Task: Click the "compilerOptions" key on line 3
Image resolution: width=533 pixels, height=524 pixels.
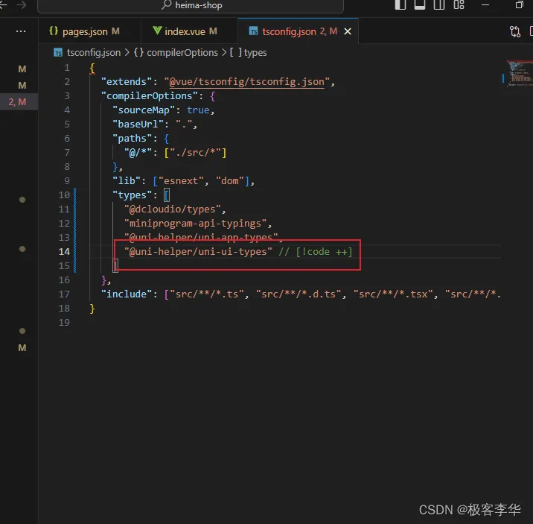Action: click(x=149, y=96)
